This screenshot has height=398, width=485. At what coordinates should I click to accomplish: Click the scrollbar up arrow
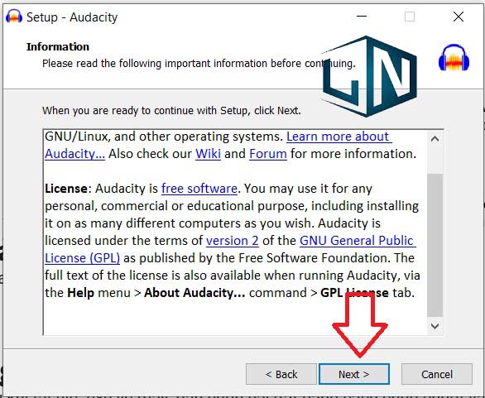click(x=435, y=139)
